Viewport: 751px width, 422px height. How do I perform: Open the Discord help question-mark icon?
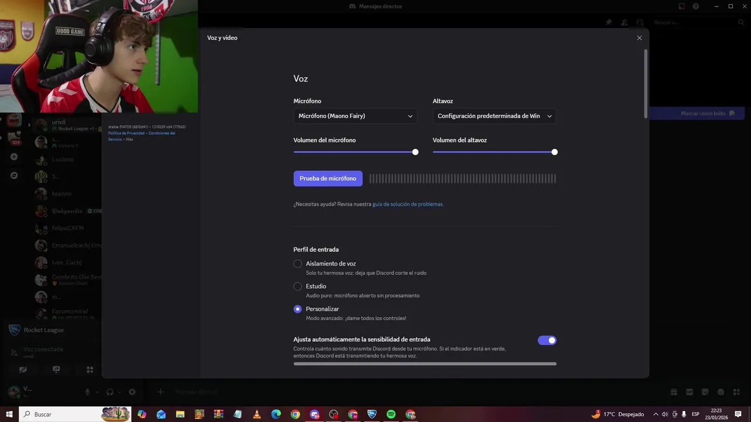click(x=696, y=6)
